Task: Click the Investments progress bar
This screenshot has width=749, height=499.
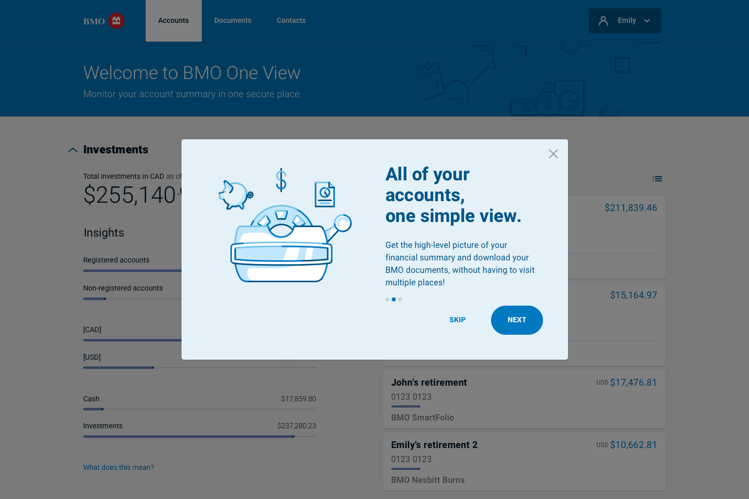Action: tap(200, 437)
